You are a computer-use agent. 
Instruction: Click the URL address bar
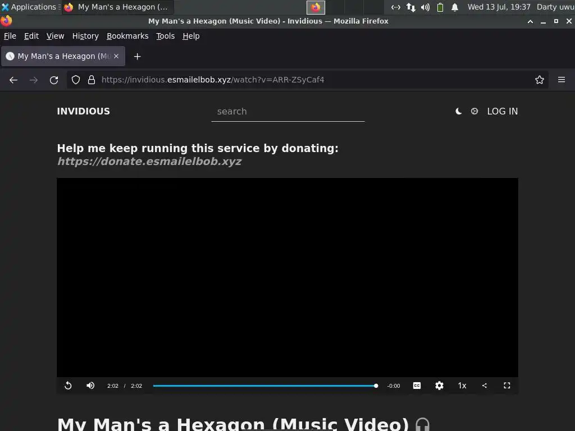click(x=307, y=80)
